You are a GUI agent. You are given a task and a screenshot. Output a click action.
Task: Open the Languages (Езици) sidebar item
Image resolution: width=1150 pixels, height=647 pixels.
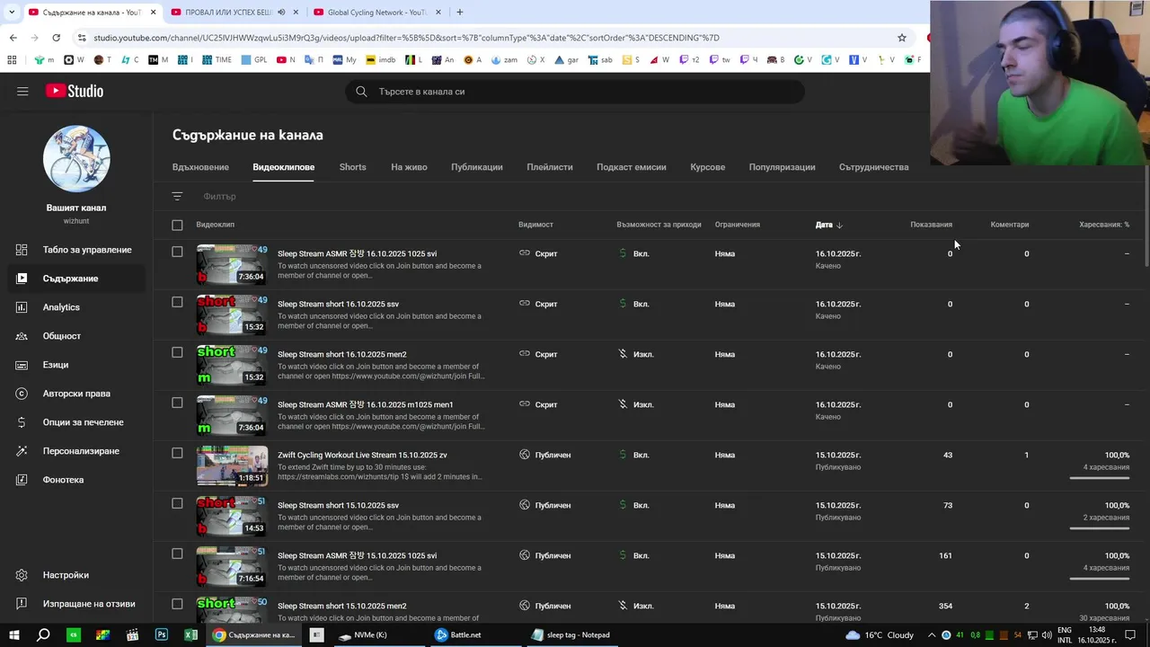coord(76,365)
